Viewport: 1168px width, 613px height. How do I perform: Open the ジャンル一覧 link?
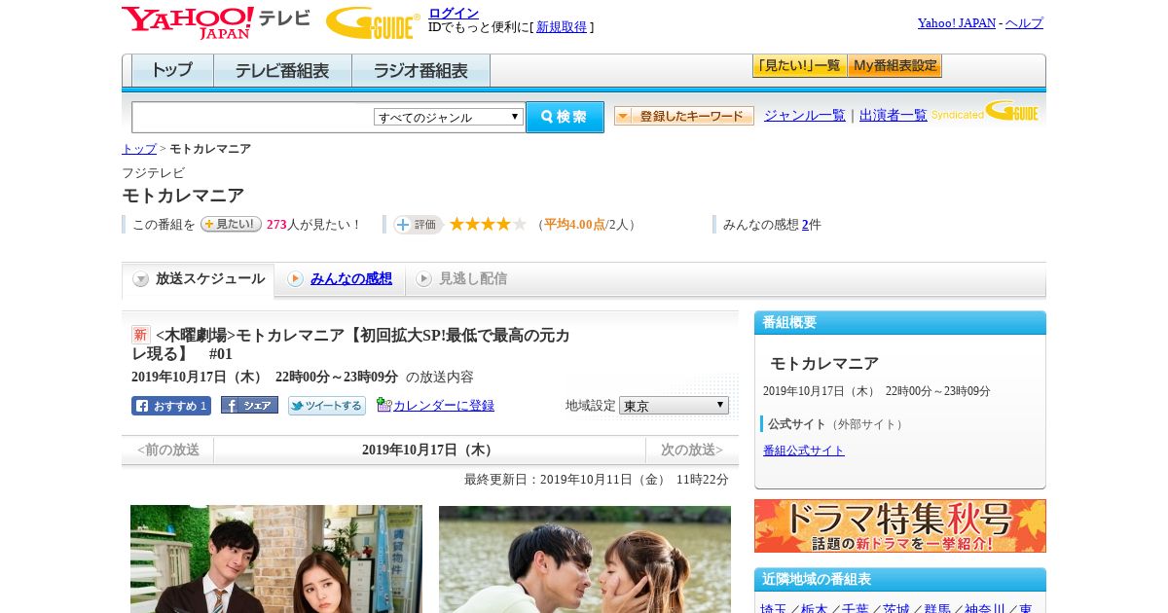805,116
